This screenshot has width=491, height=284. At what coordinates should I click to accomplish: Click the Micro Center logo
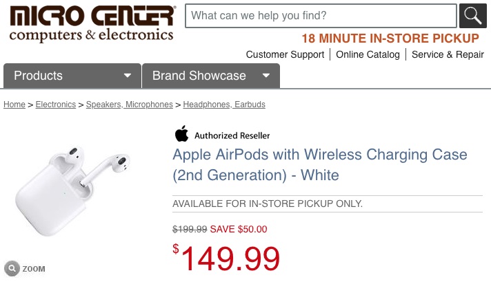click(92, 23)
